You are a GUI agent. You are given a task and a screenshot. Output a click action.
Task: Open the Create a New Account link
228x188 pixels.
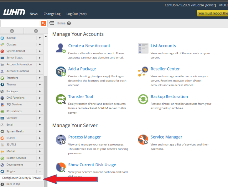pyautogui.click(x=89, y=46)
